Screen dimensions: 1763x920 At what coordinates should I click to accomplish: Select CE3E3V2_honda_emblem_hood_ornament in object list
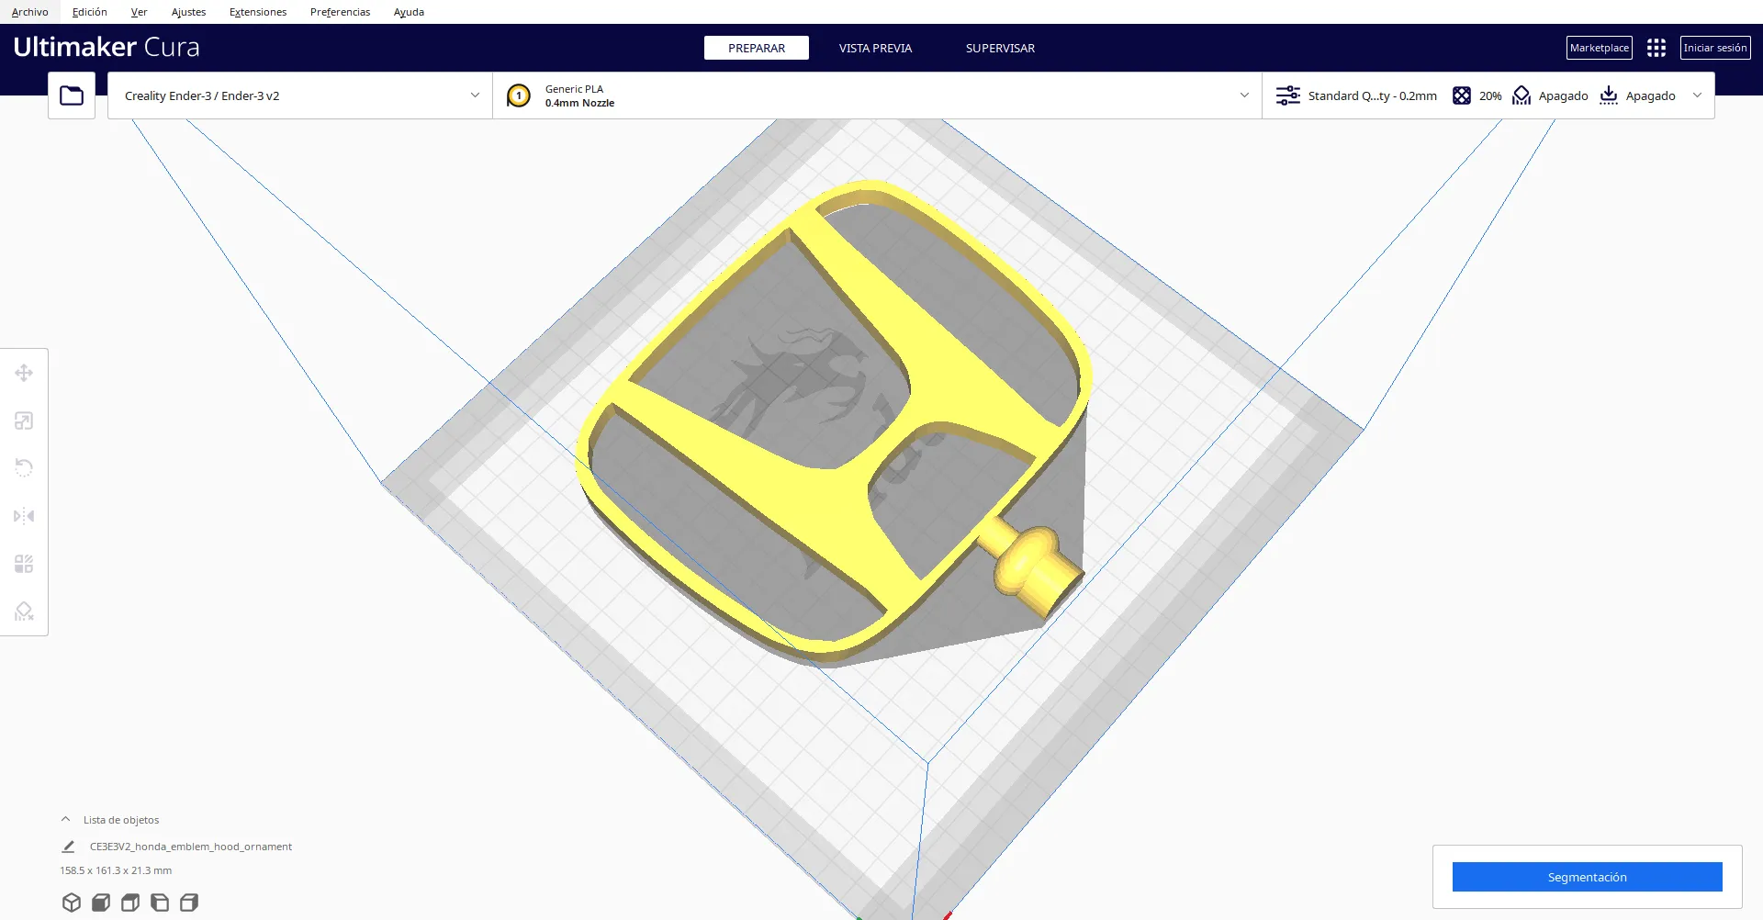point(191,847)
